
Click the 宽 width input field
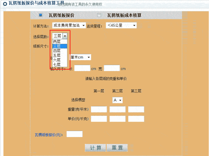point(112,68)
